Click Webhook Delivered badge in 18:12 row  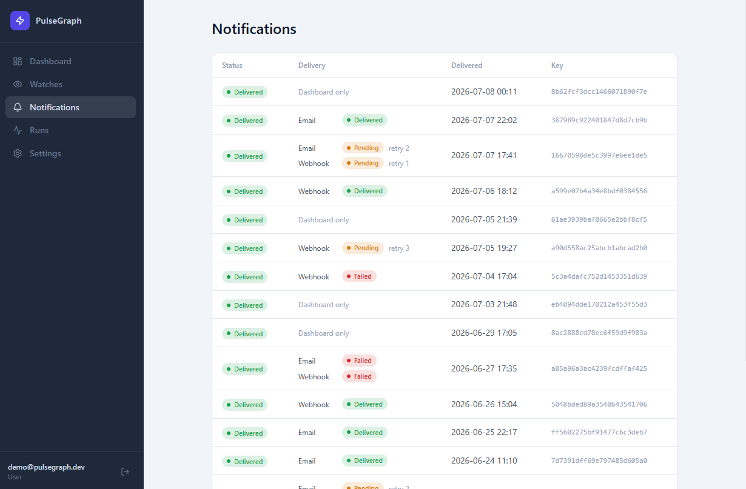pyautogui.click(x=365, y=191)
